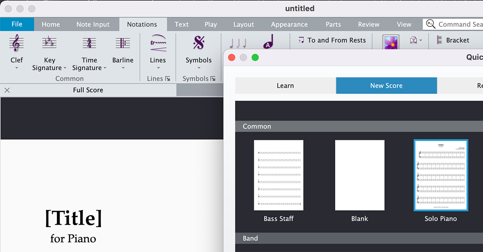Open the Learn tab in Quick Start
483x252 pixels.
pyautogui.click(x=285, y=85)
